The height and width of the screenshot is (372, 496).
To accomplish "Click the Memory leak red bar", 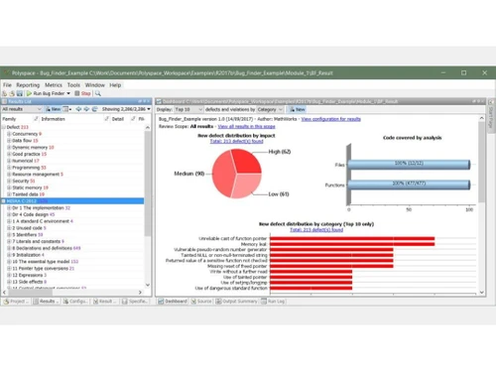I will (352, 244).
